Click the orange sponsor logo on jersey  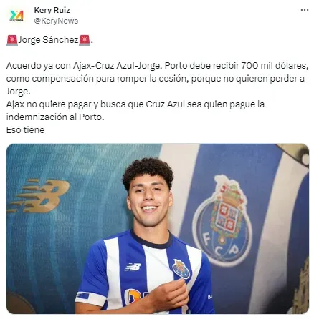point(134,296)
